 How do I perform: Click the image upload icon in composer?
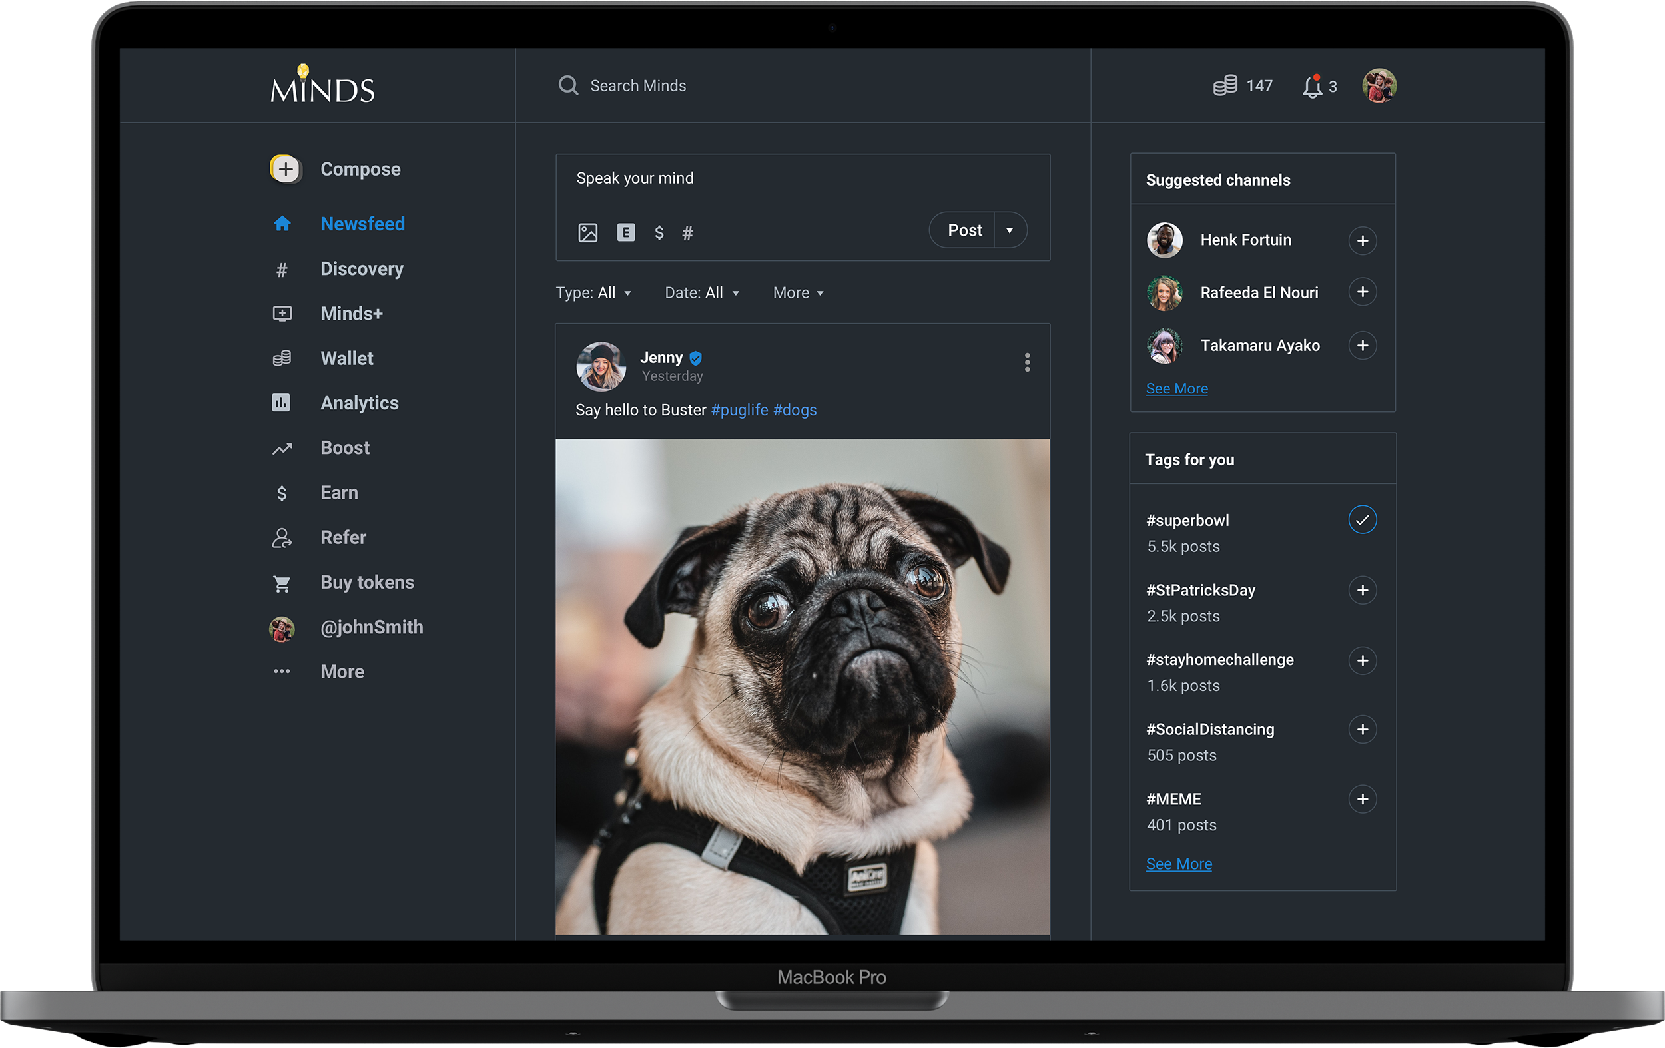587,233
